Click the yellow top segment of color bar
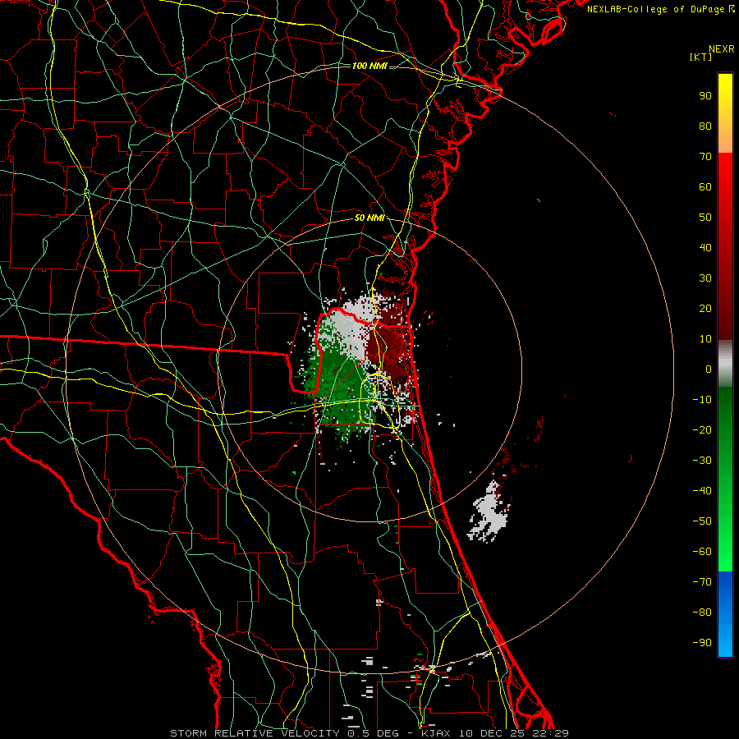The height and width of the screenshot is (739, 739). (725, 113)
